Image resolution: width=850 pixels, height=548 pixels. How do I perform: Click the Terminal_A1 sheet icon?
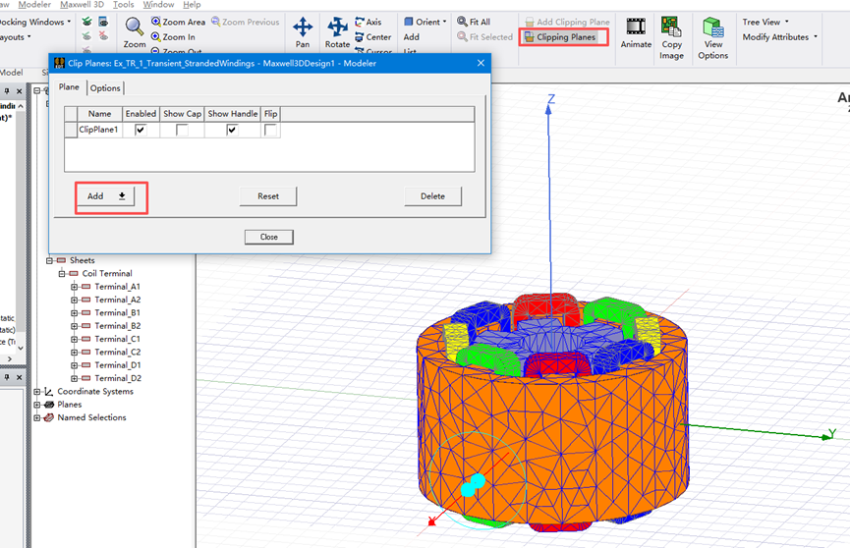[x=85, y=286]
